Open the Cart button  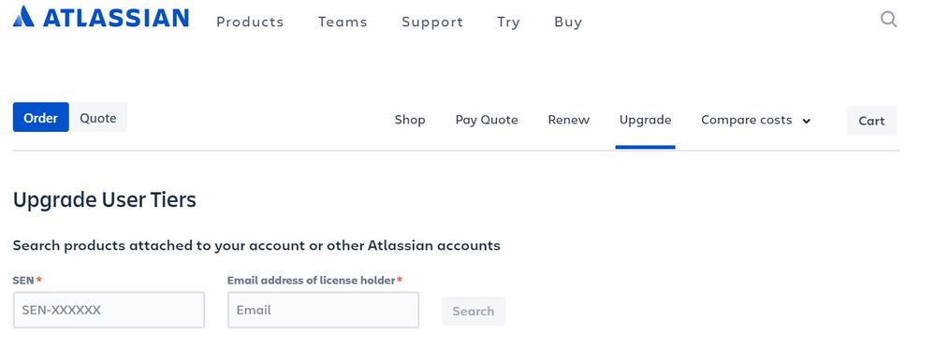pyautogui.click(x=871, y=121)
